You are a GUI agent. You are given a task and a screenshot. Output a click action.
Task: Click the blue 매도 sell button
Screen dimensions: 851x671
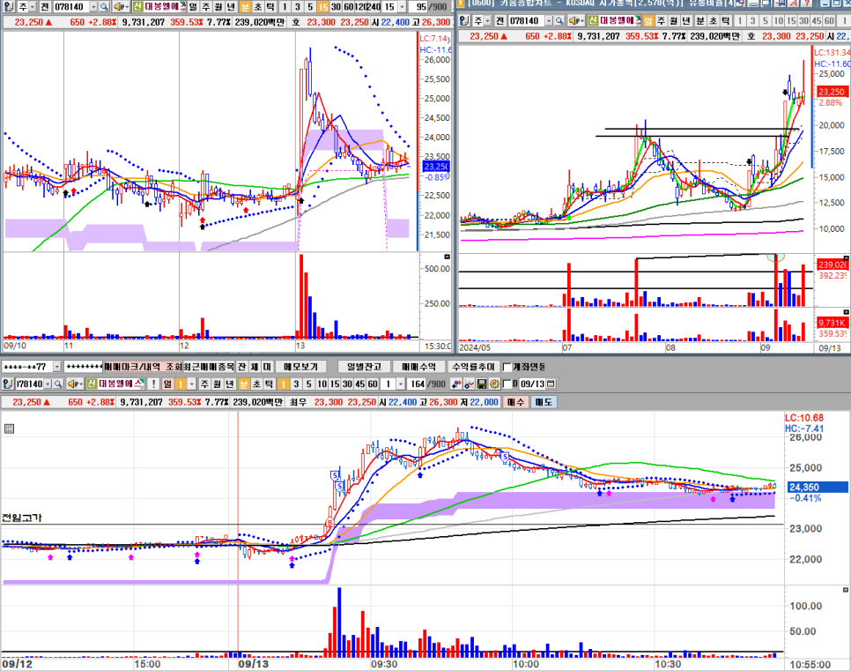coord(544,402)
